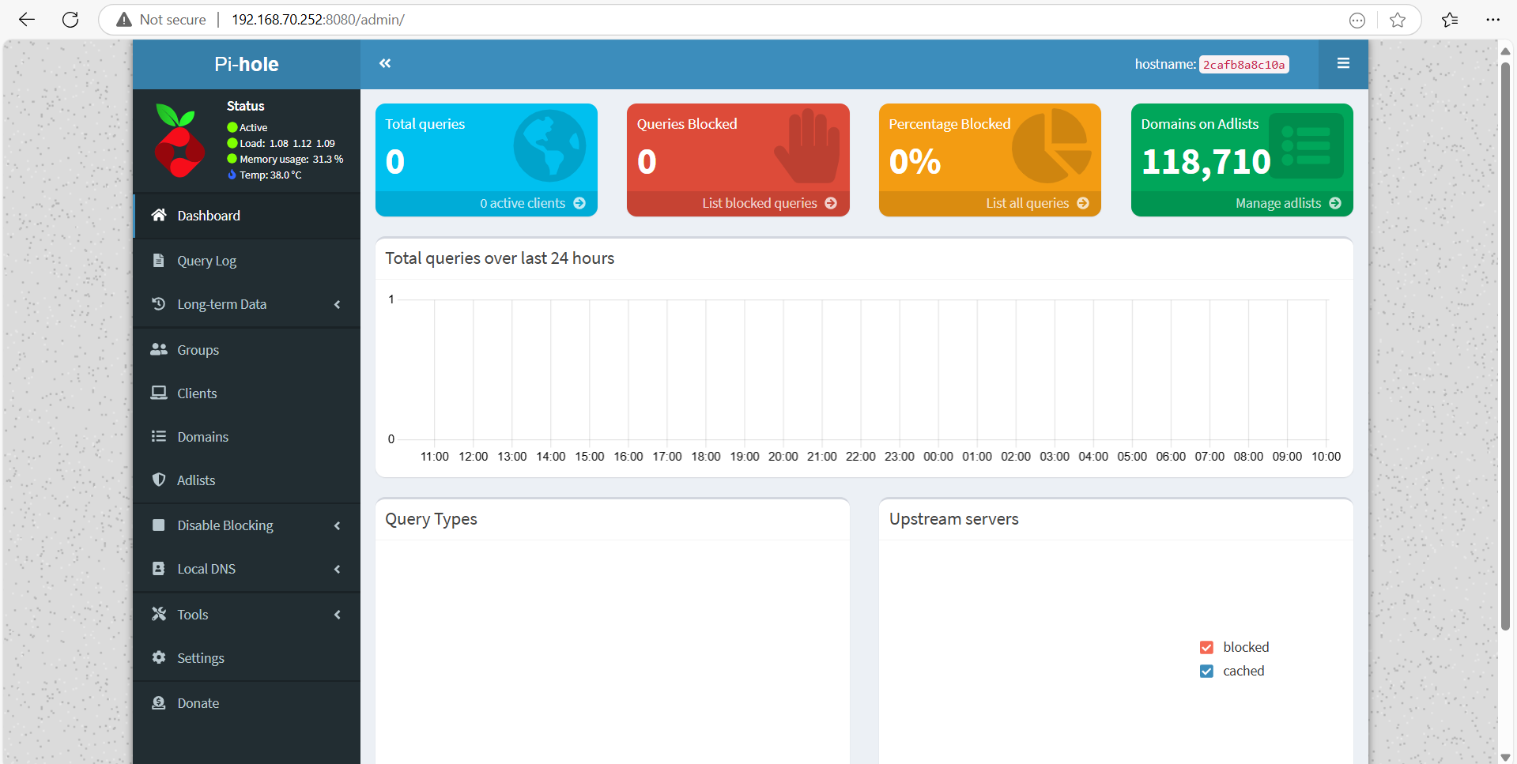This screenshot has width=1517, height=764.
Task: Open the hamburger menu in top-right header
Action: pos(1342,64)
